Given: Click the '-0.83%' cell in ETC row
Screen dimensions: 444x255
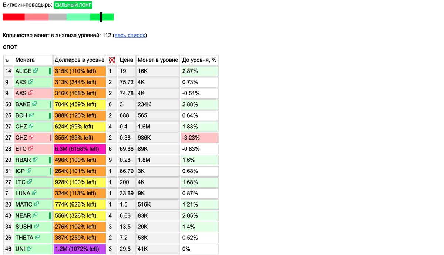Looking at the screenshot, I should coord(199,149).
